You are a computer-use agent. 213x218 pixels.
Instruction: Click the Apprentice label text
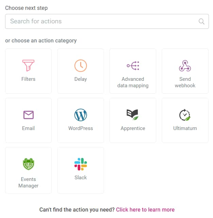coord(133,128)
